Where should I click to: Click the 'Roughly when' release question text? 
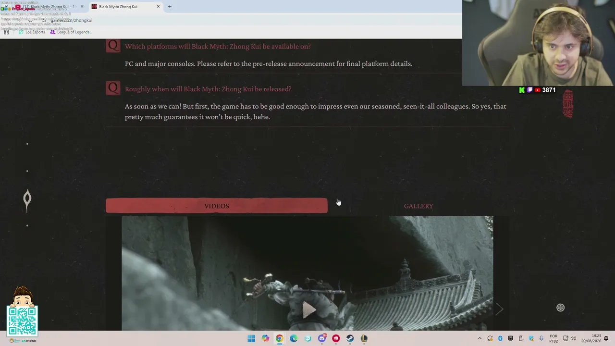208,89
